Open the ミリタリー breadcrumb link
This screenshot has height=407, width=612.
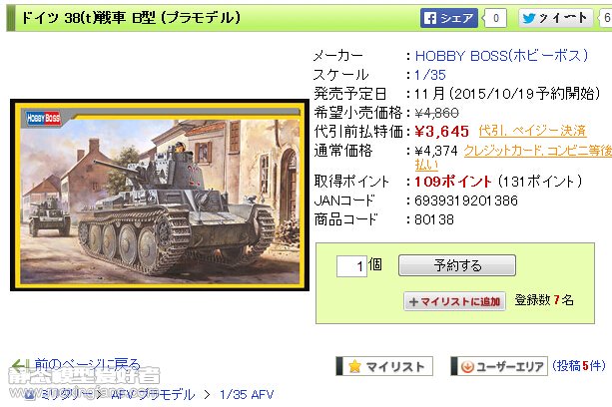point(66,394)
